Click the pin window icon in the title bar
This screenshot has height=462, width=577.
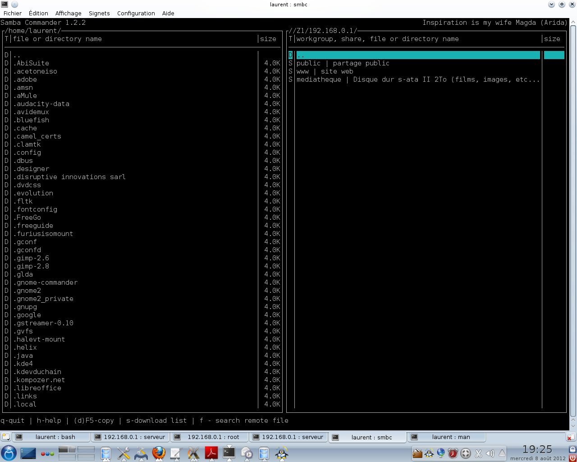[14, 5]
